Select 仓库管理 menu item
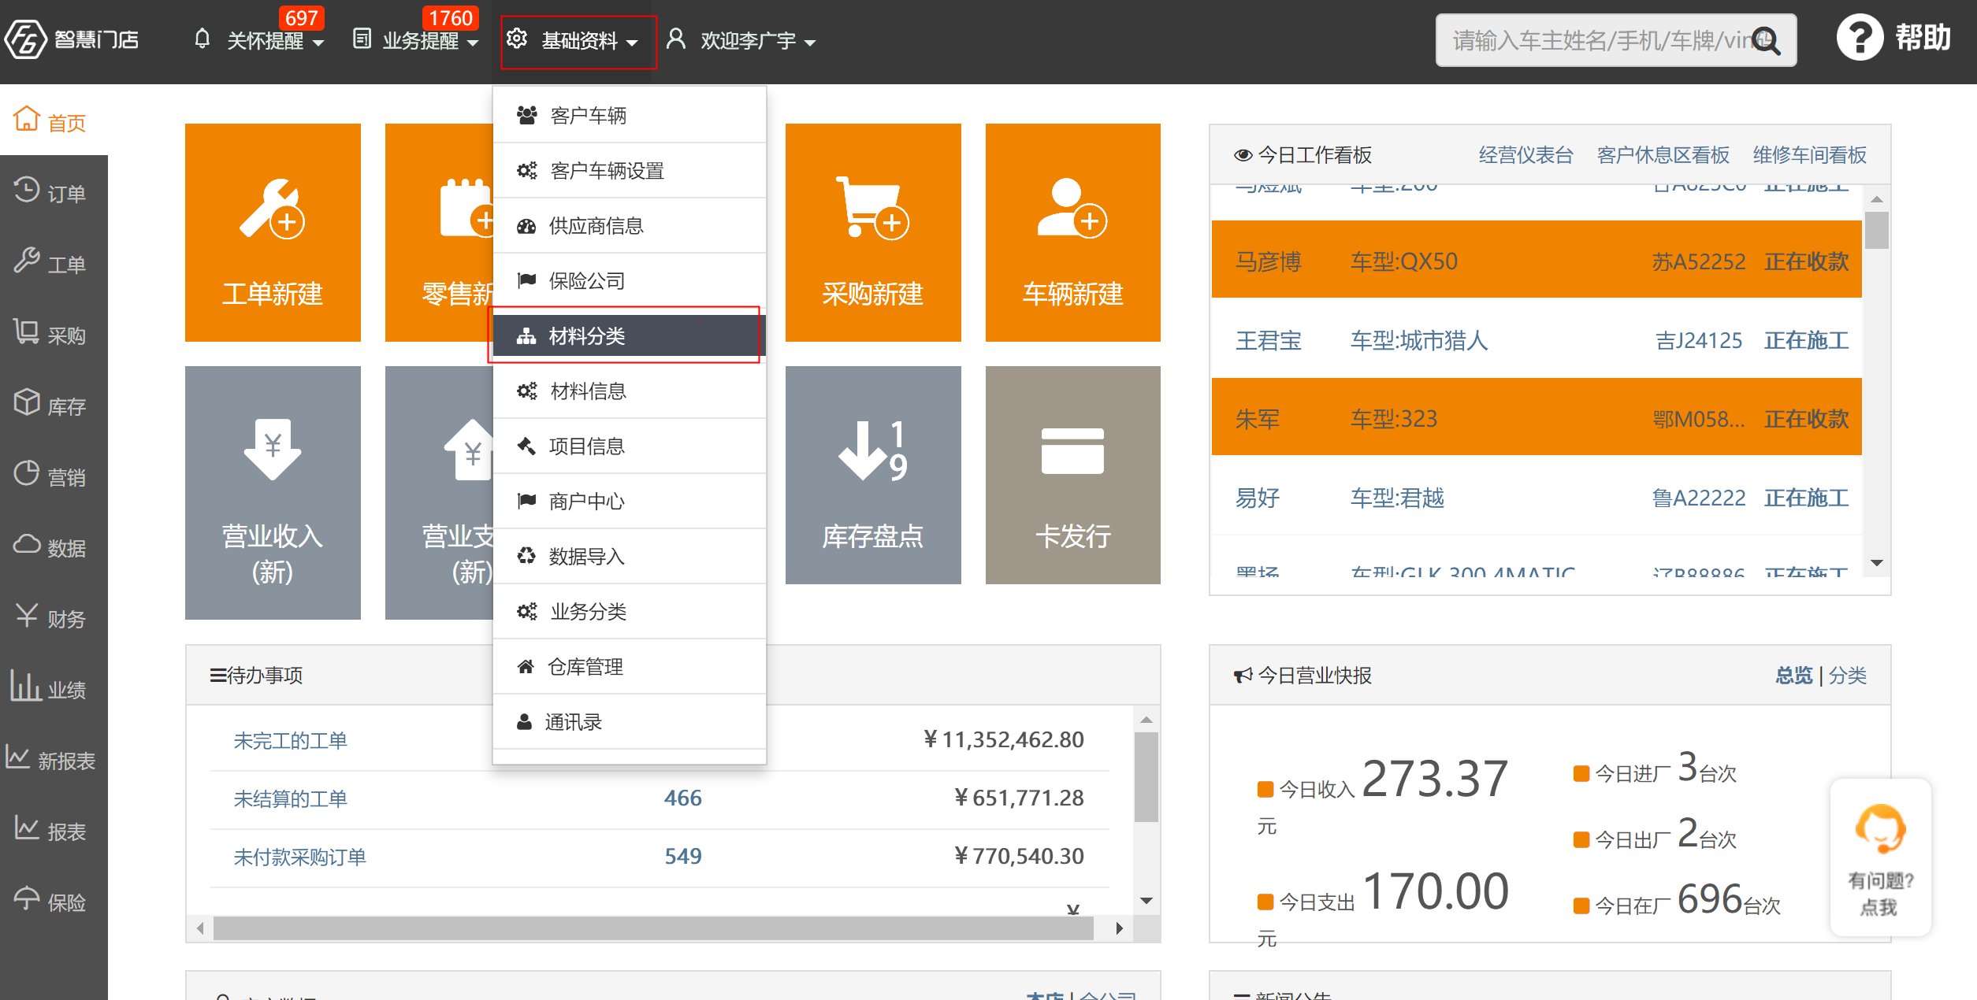This screenshot has height=1000, width=1977. [x=629, y=666]
